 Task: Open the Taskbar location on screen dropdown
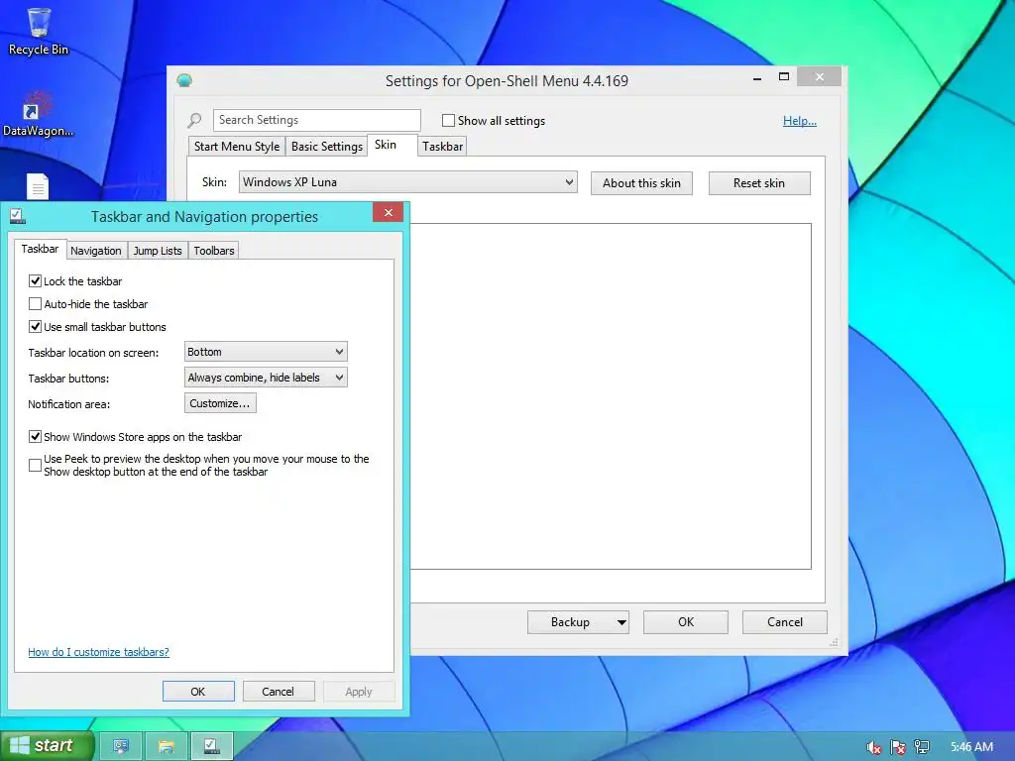(x=266, y=352)
